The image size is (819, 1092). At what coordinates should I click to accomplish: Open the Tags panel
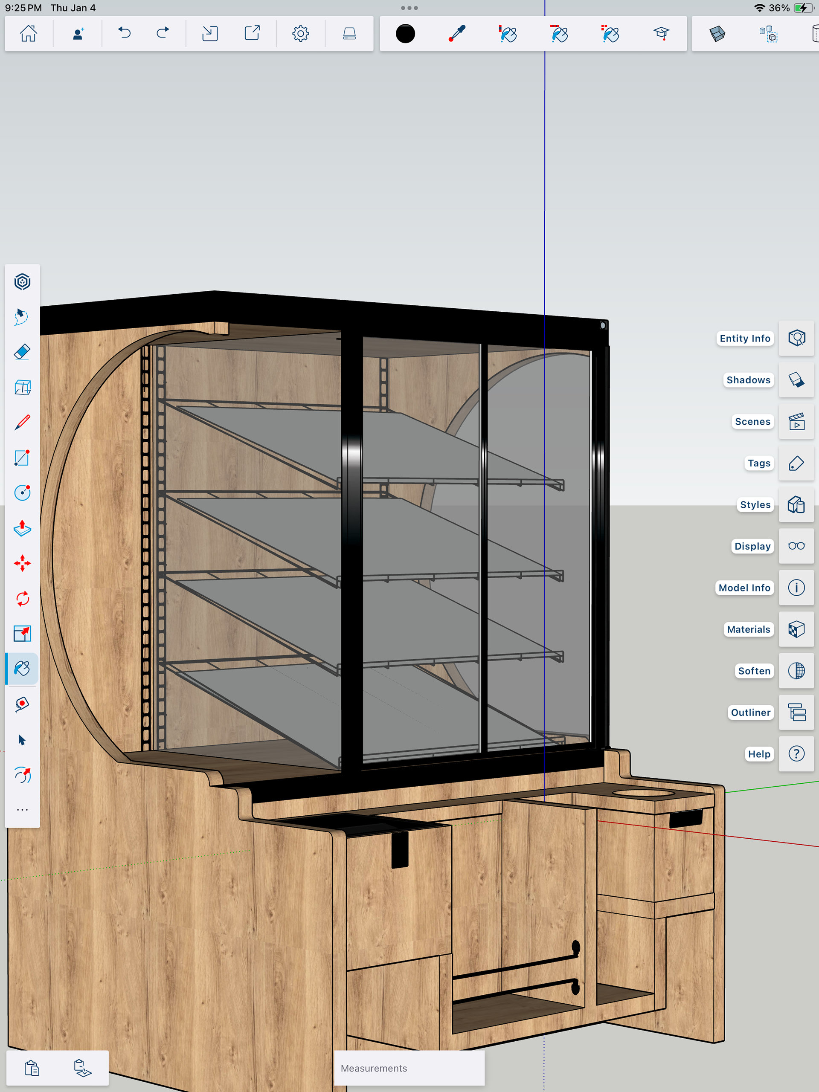click(x=796, y=463)
